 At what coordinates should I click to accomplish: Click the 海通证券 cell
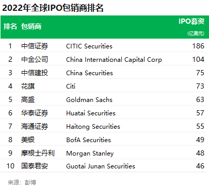point(35,126)
